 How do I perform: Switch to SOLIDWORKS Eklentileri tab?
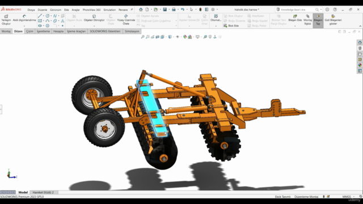coord(105,31)
